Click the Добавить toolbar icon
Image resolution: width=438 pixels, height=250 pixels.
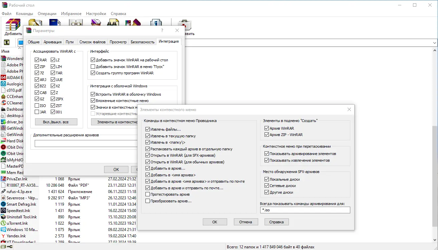pyautogui.click(x=13, y=25)
